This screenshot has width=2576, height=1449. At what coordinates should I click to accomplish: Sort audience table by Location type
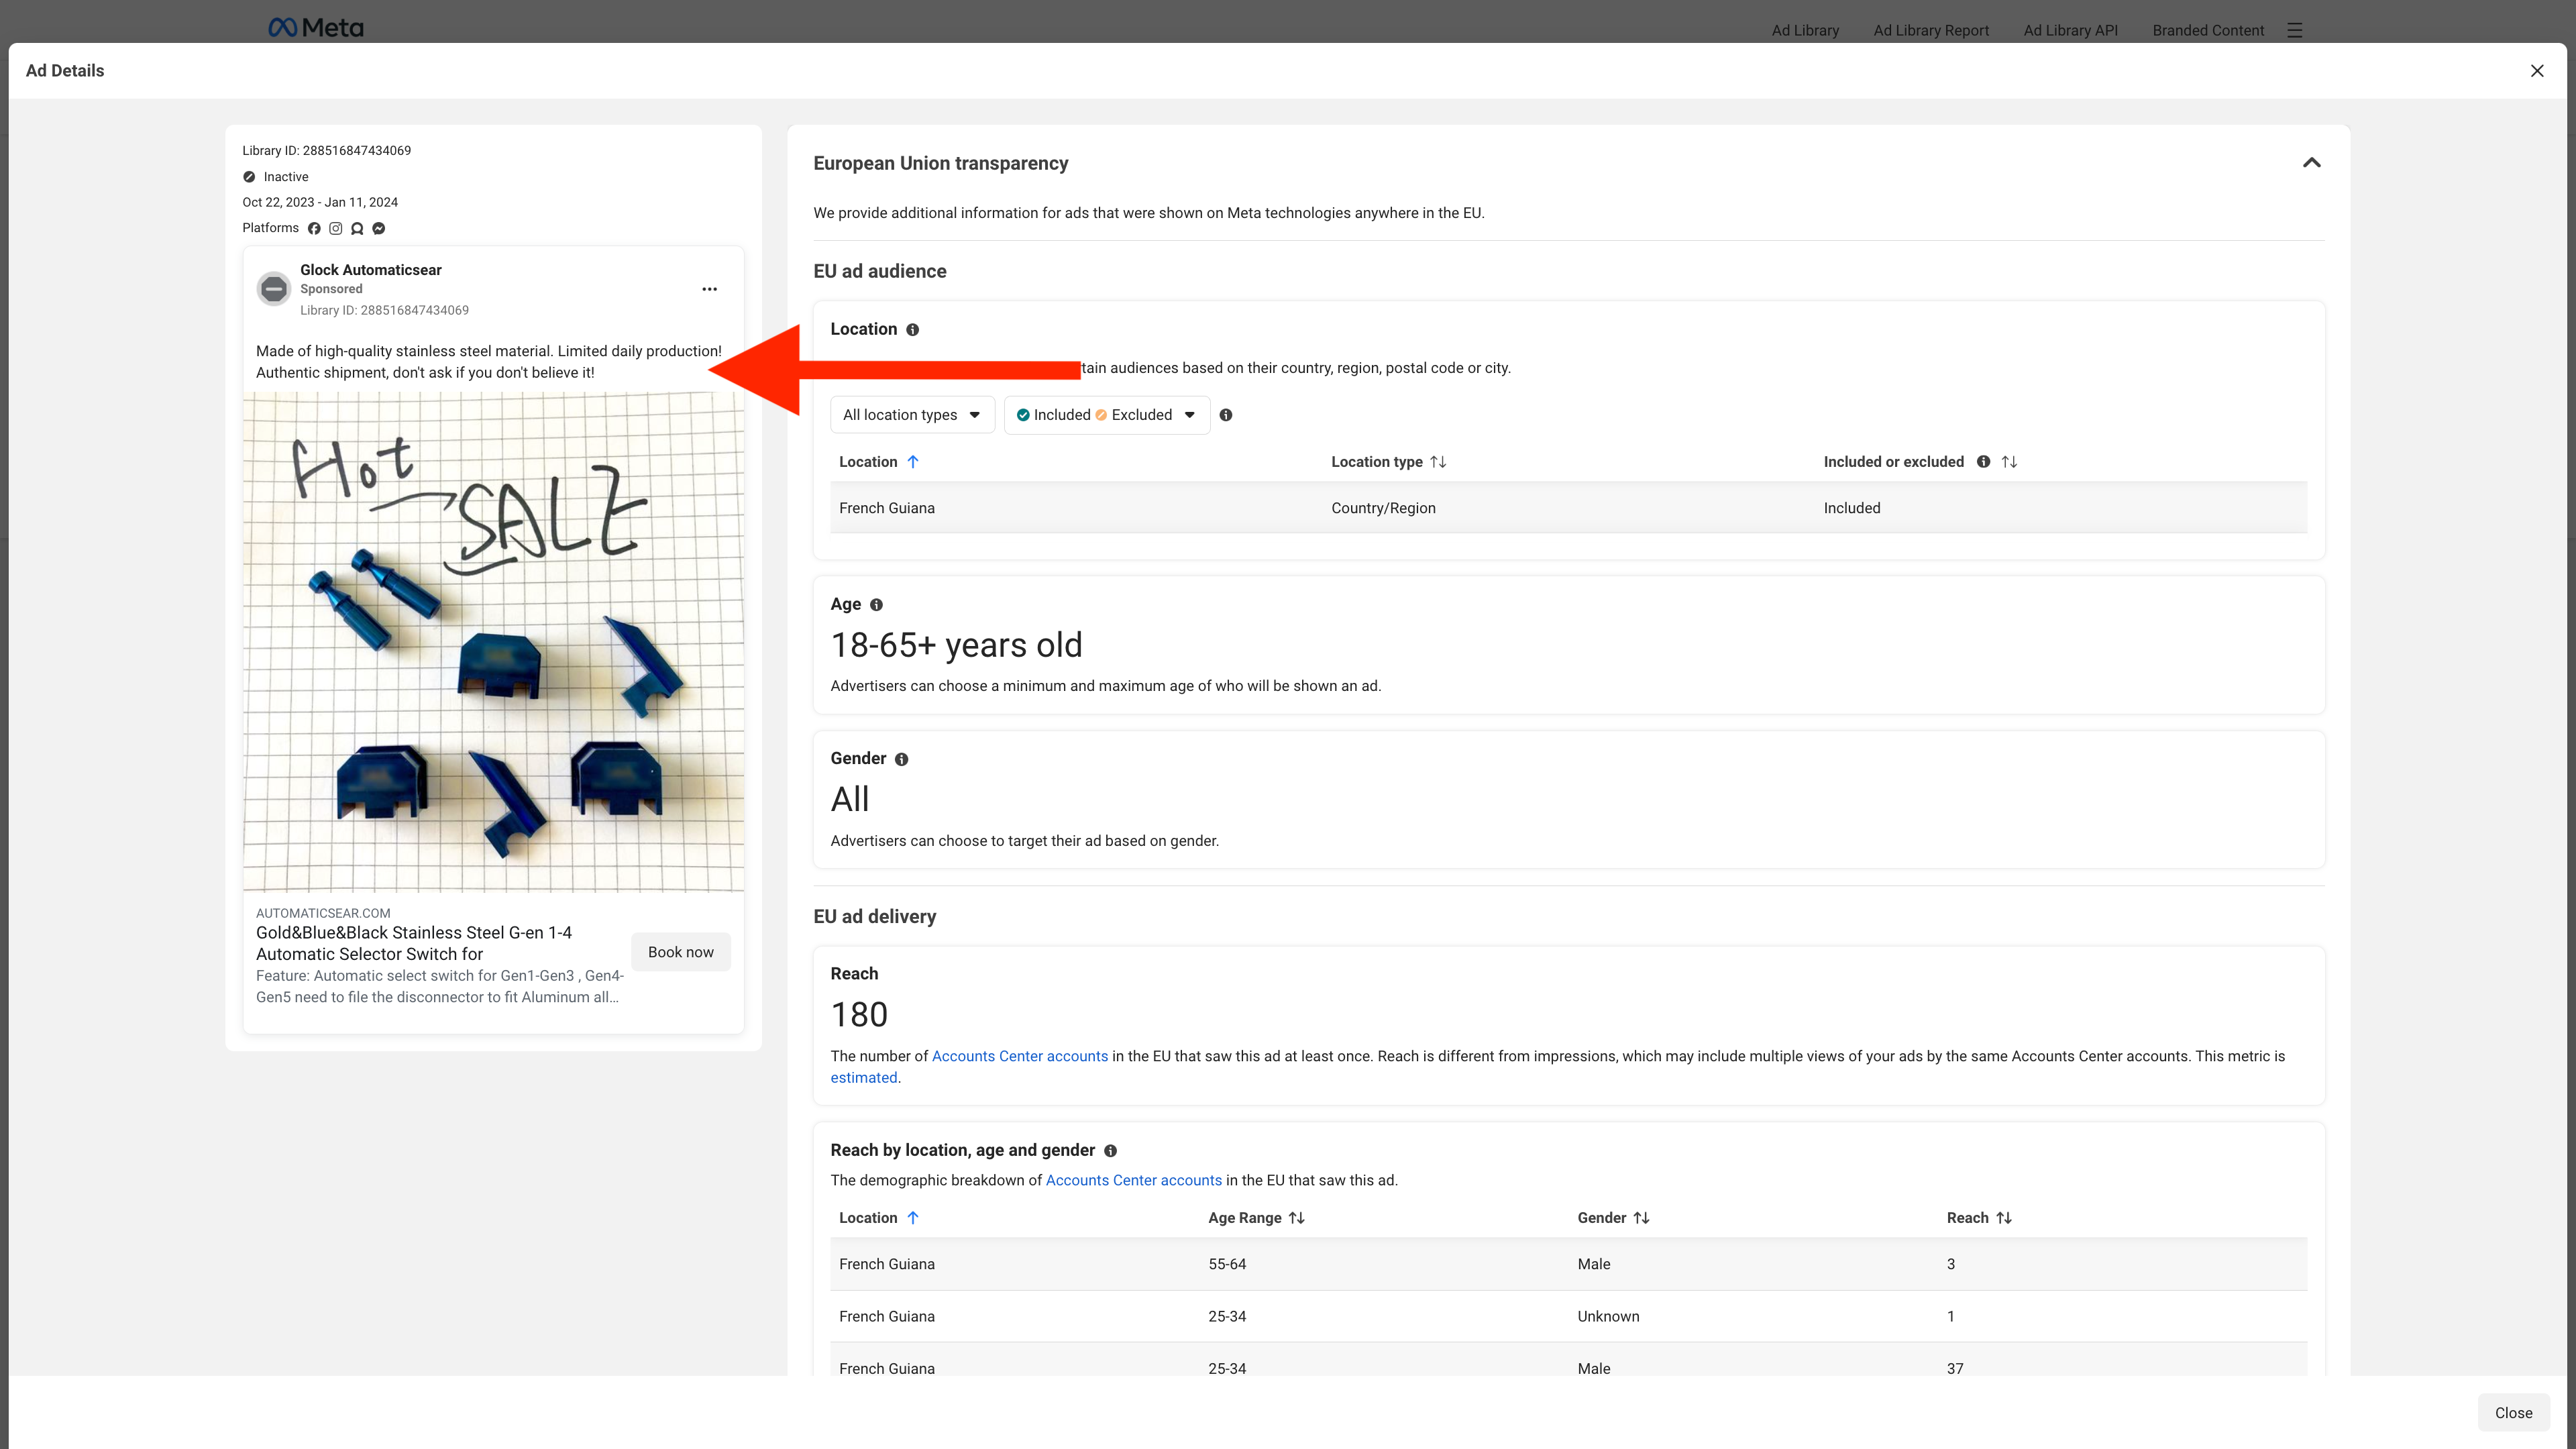(1438, 462)
